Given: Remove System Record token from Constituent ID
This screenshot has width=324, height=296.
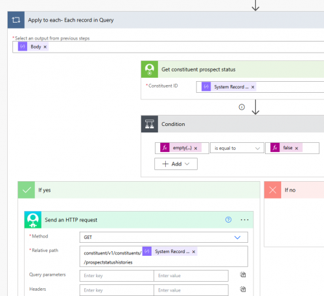Looking at the screenshot, I should click(253, 87).
